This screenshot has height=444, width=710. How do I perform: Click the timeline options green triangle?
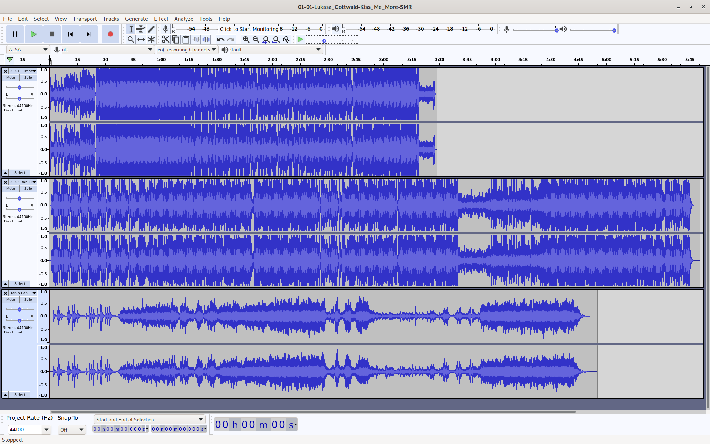coord(10,60)
